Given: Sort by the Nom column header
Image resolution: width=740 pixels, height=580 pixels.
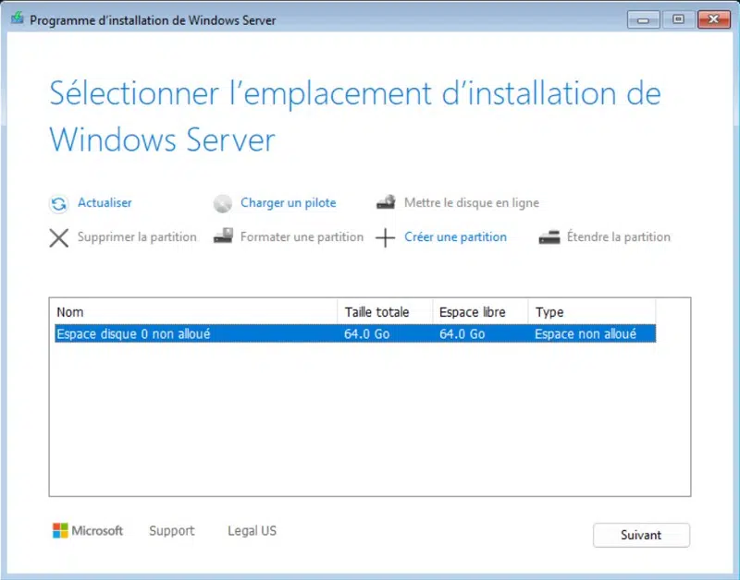Looking at the screenshot, I should click(x=196, y=312).
